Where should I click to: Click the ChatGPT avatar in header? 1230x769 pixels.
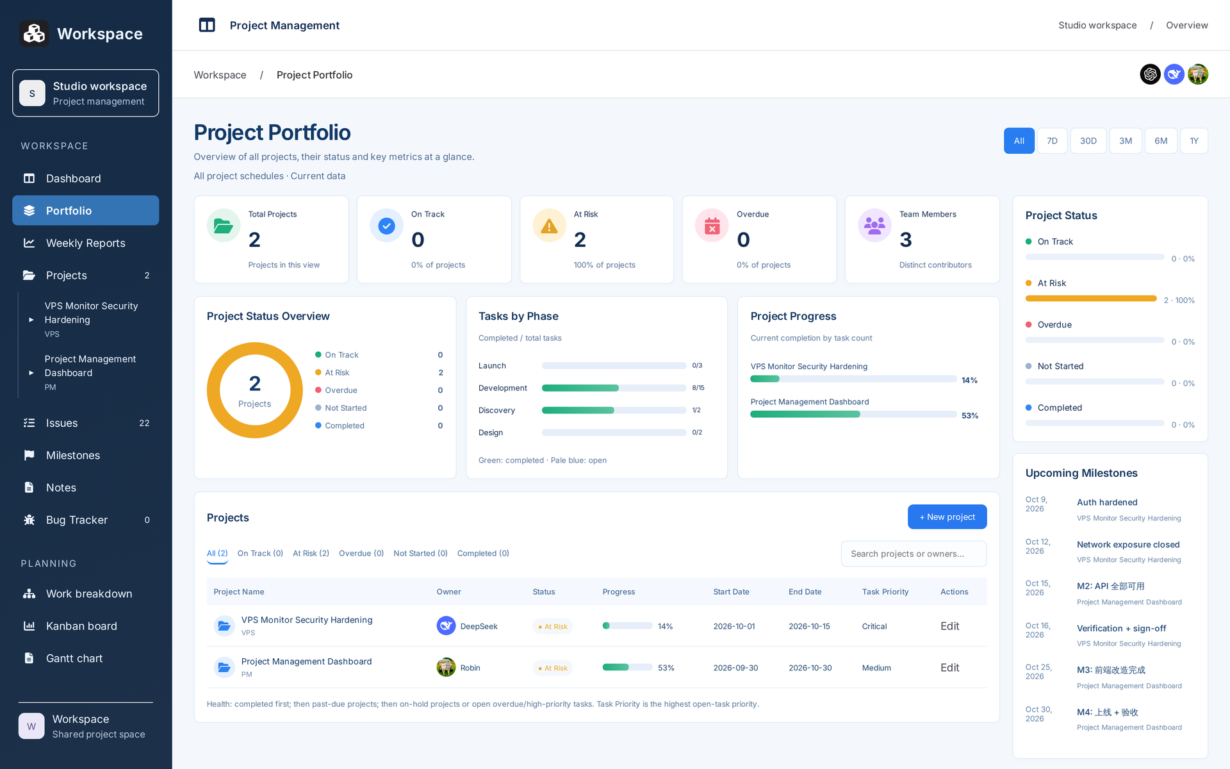[1150, 74]
